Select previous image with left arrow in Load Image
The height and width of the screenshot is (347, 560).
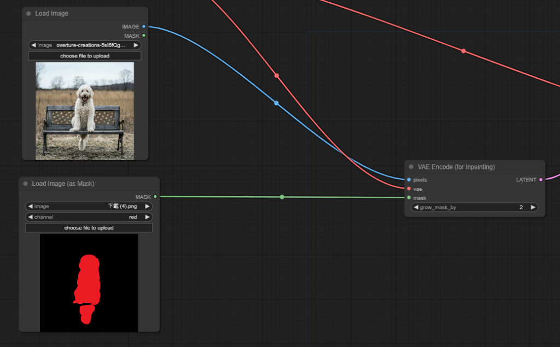point(33,45)
